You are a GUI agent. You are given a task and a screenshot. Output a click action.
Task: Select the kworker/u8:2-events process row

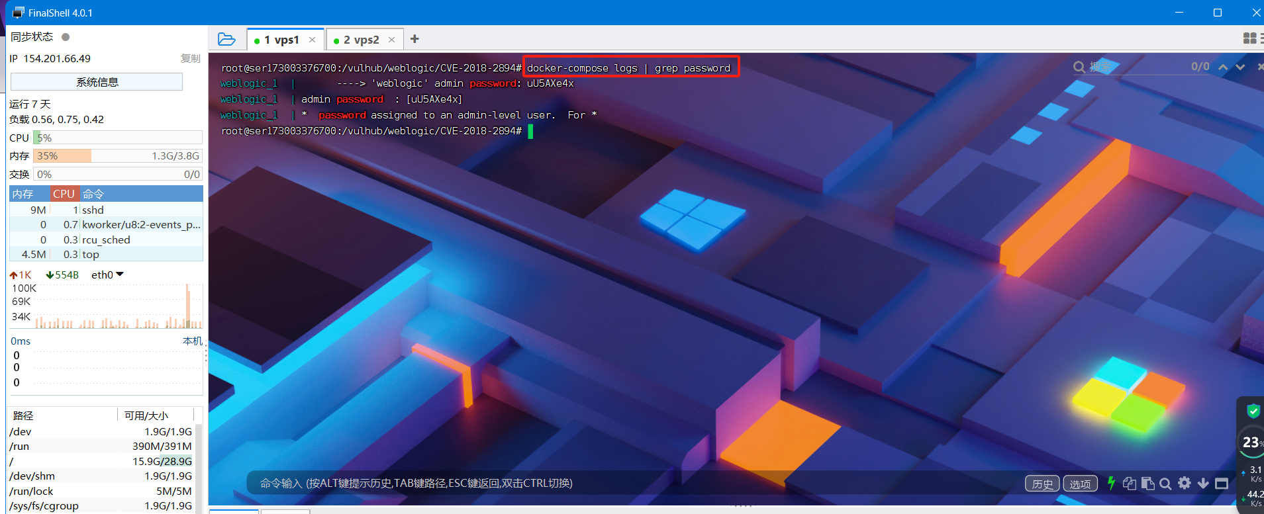[106, 225]
